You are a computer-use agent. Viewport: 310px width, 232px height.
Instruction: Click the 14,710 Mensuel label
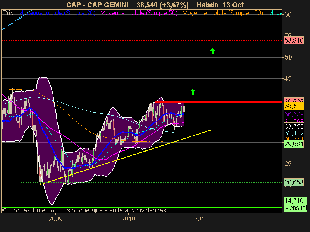click(295, 205)
